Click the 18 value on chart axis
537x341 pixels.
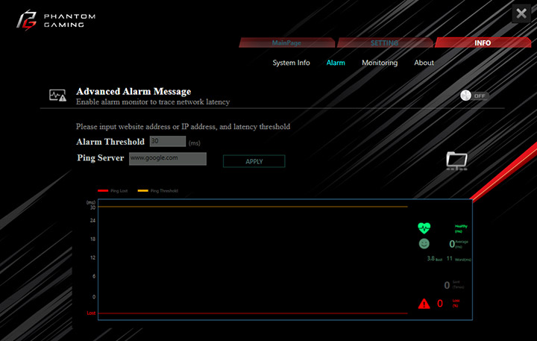coord(92,239)
